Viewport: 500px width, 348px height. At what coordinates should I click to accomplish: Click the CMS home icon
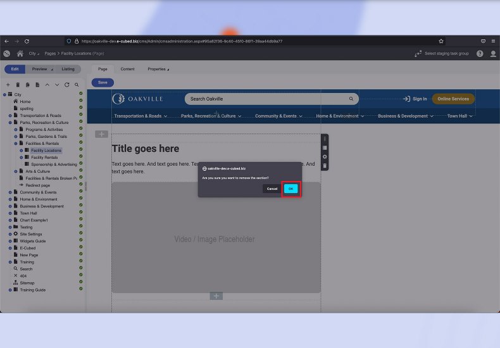click(x=20, y=54)
